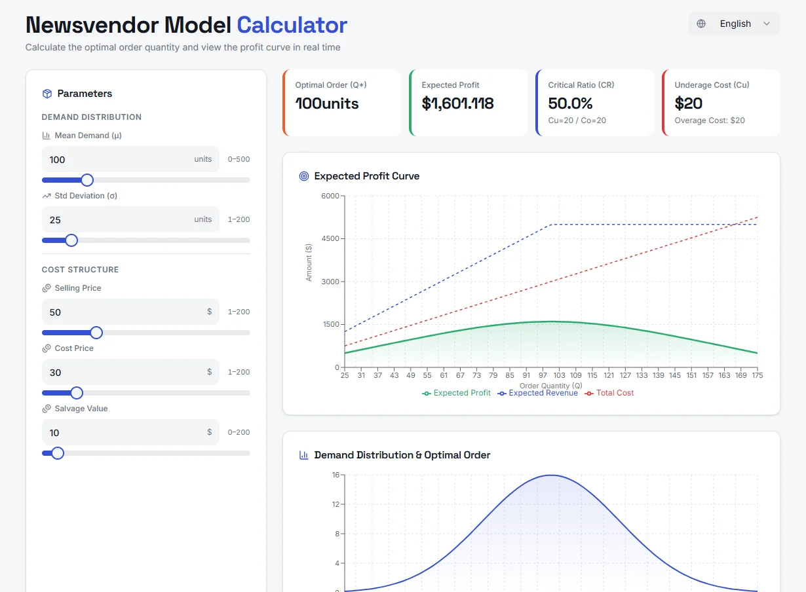Screen dimensions: 806x592
Task: Click the Mean Demand slider handle
Action: coord(86,180)
